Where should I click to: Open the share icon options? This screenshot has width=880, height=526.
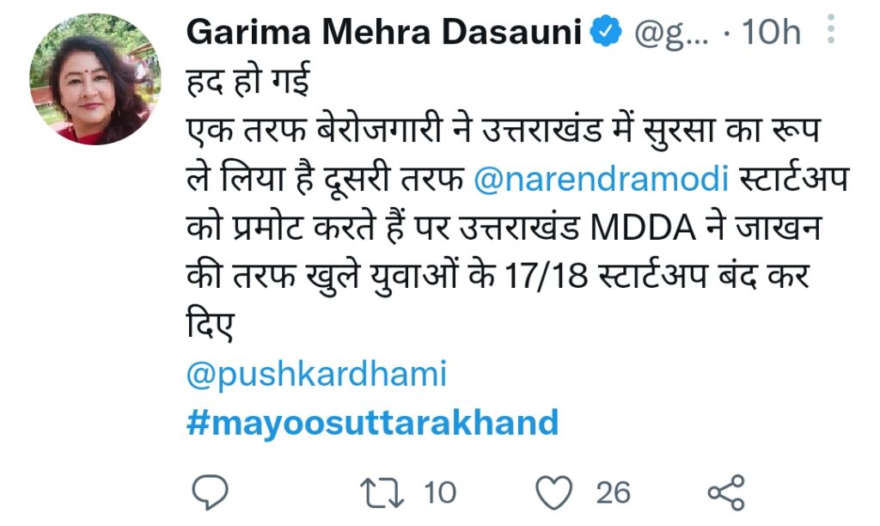725,492
